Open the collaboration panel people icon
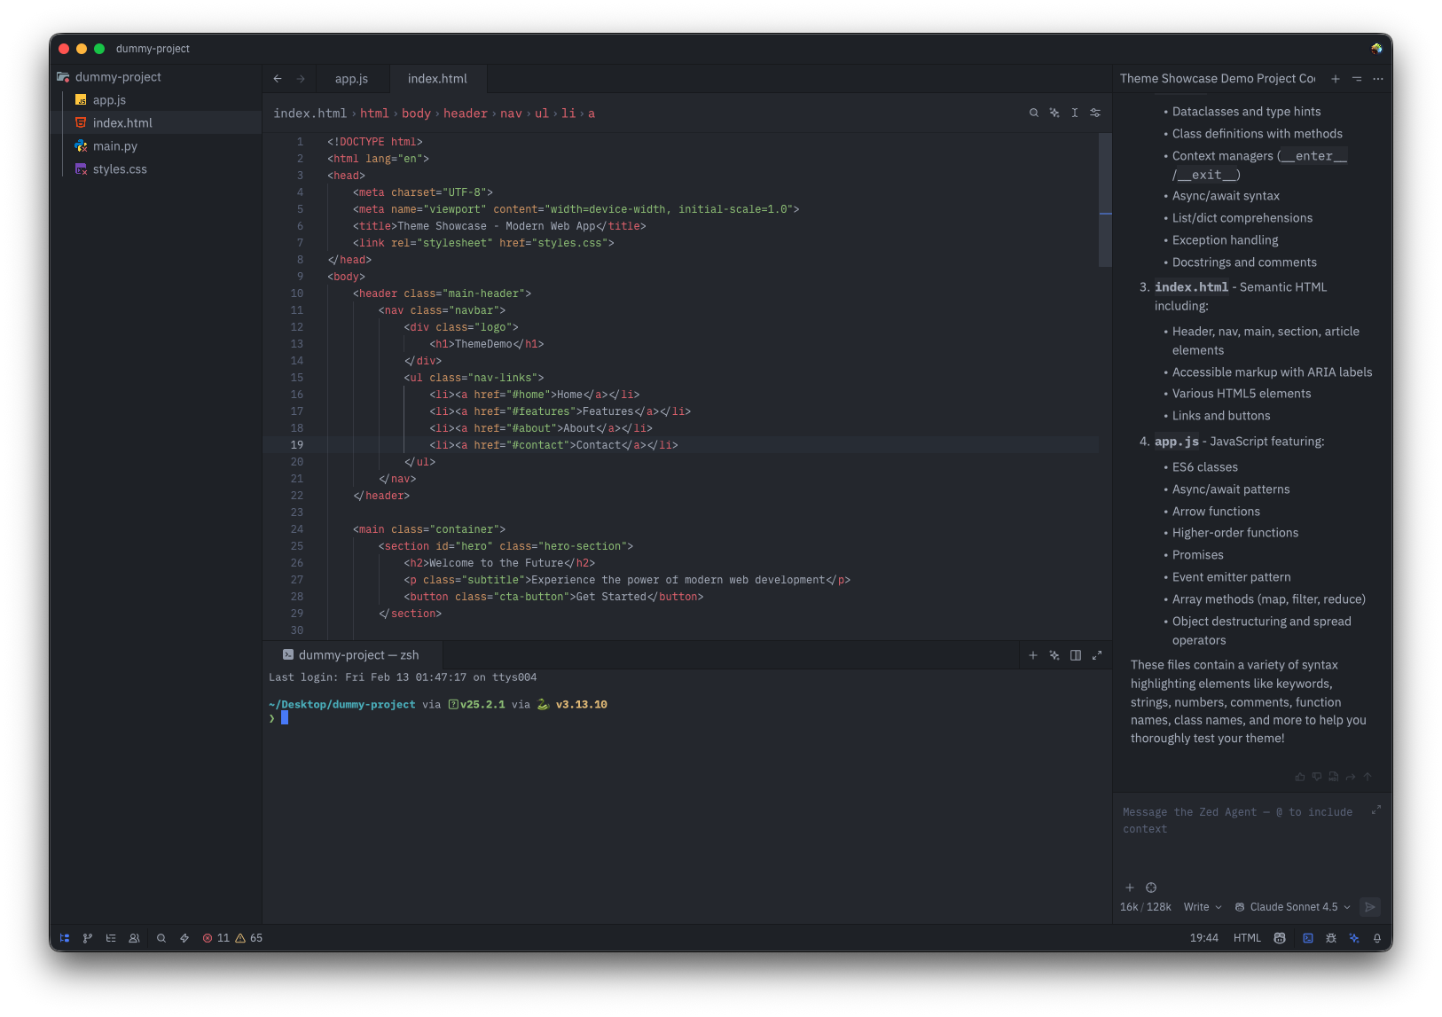Screen dimensions: 1442x1017 click(134, 938)
